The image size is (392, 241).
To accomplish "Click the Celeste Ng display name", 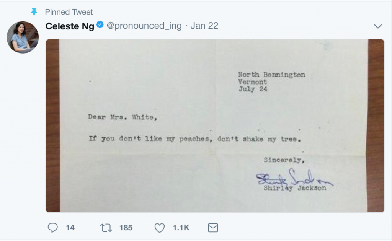I will 70,26.
